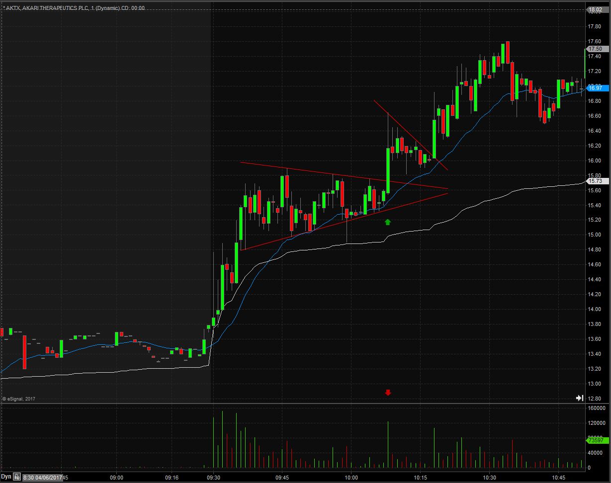
Task: Click the 09:00 time axis label
Action: [x=117, y=477]
